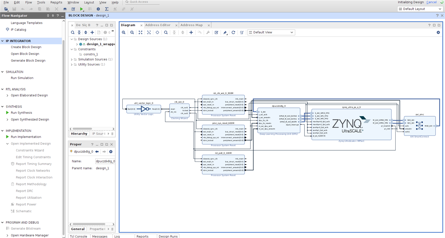Click the Validate Design icon in Diagram toolbar
This screenshot has height=238, width=445.
point(216,32)
